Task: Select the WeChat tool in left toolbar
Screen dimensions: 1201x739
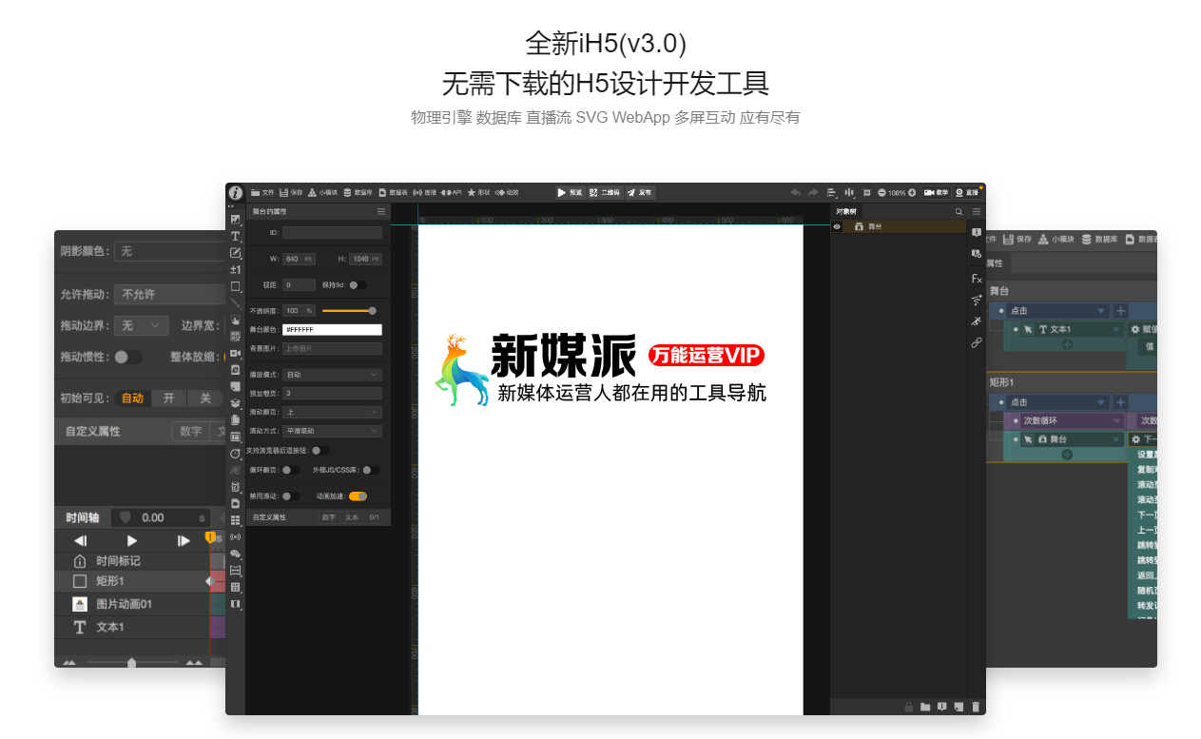Action: (236, 554)
